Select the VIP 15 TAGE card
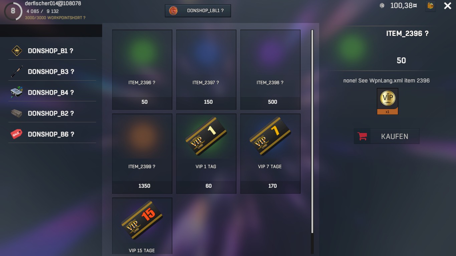This screenshot has width=456, height=256. click(142, 227)
